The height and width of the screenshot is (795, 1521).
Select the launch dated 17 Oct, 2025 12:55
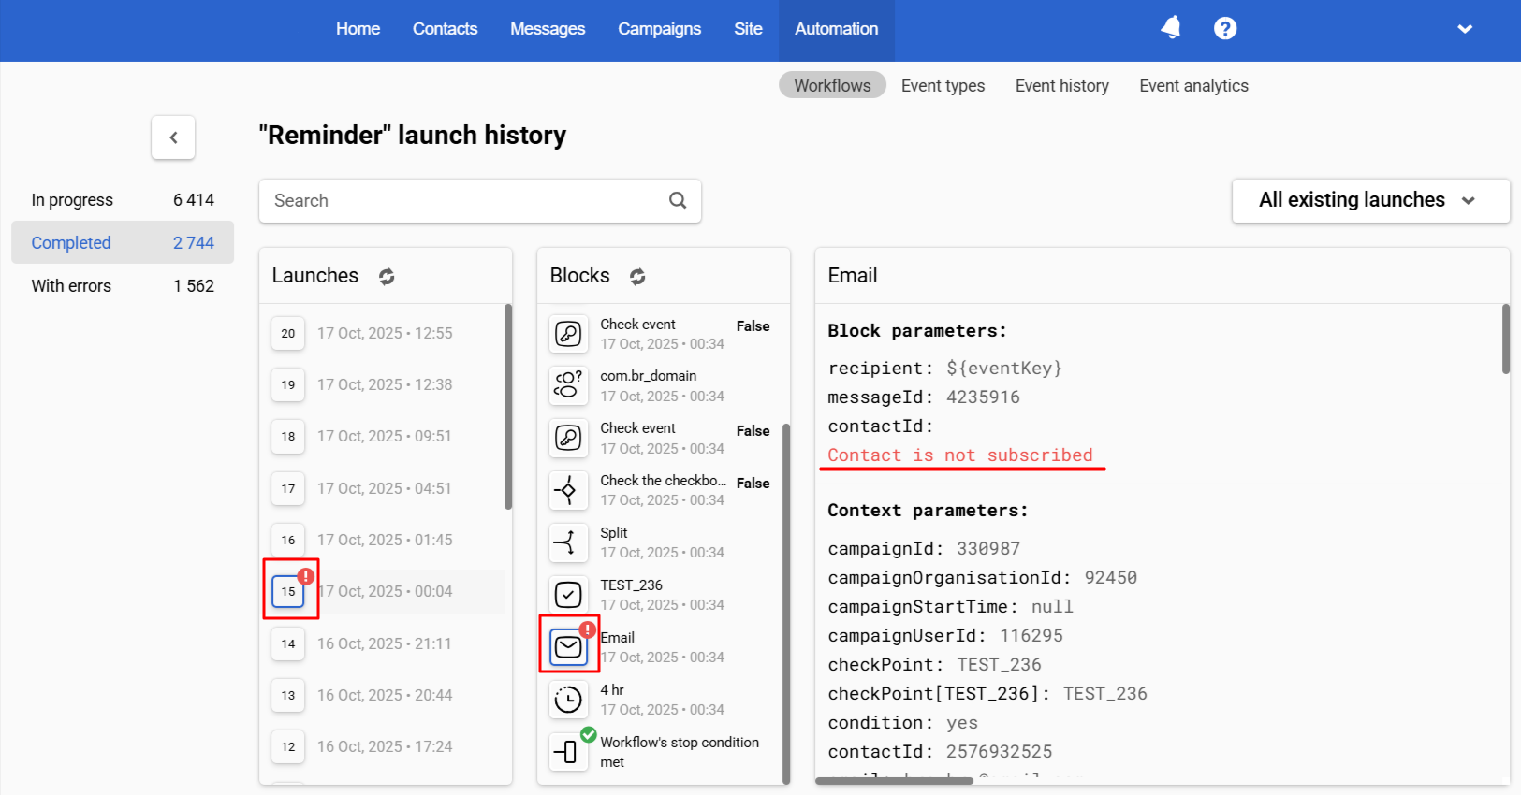[x=385, y=333]
